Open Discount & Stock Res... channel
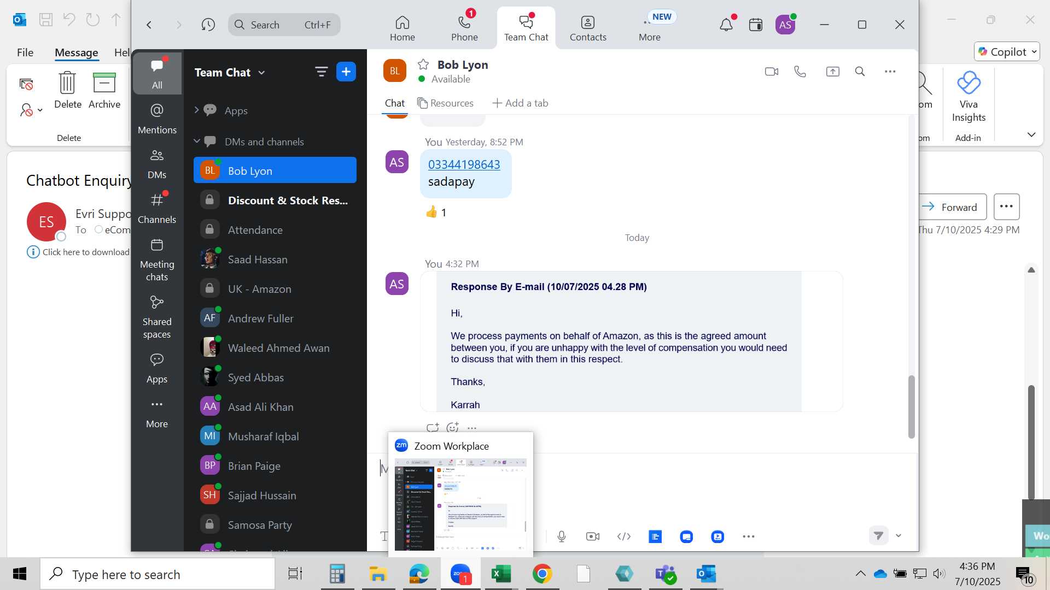The height and width of the screenshot is (590, 1050). [275, 200]
